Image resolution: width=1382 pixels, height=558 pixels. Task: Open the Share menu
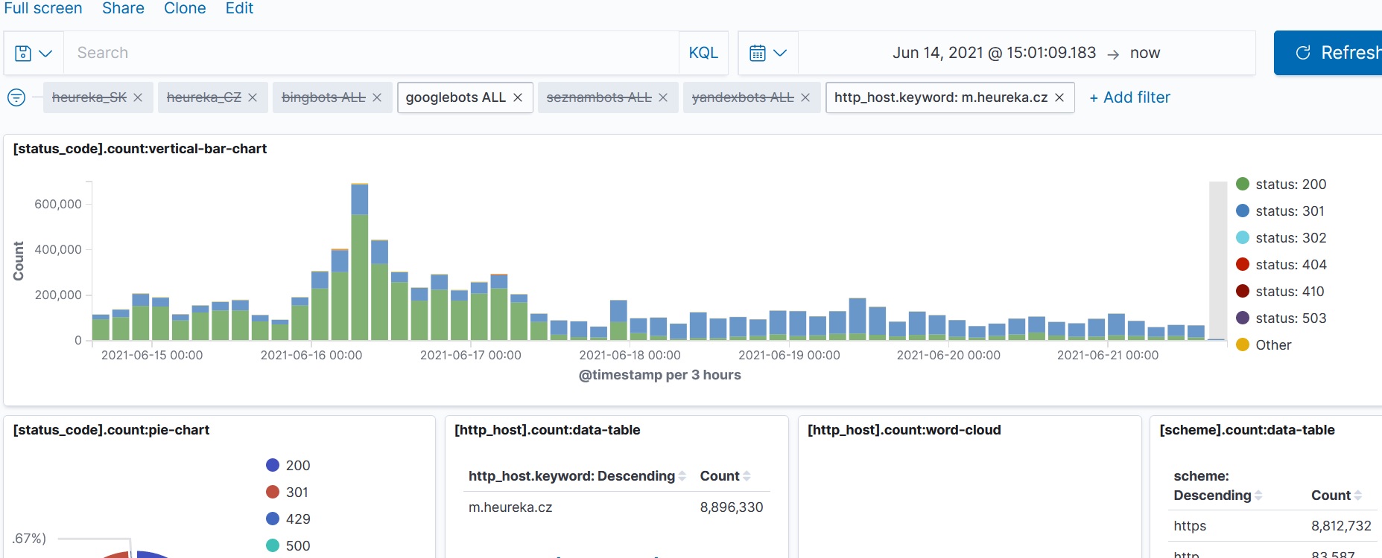pyautogui.click(x=123, y=8)
